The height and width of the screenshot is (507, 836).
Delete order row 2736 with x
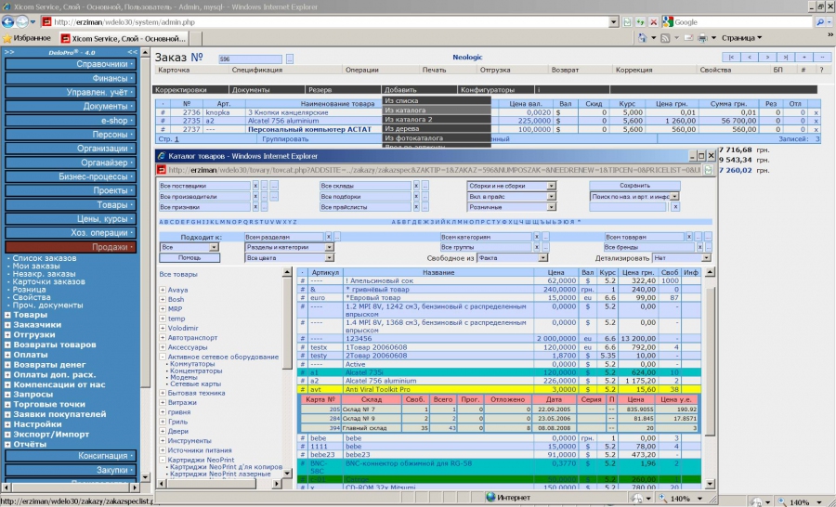coord(816,112)
